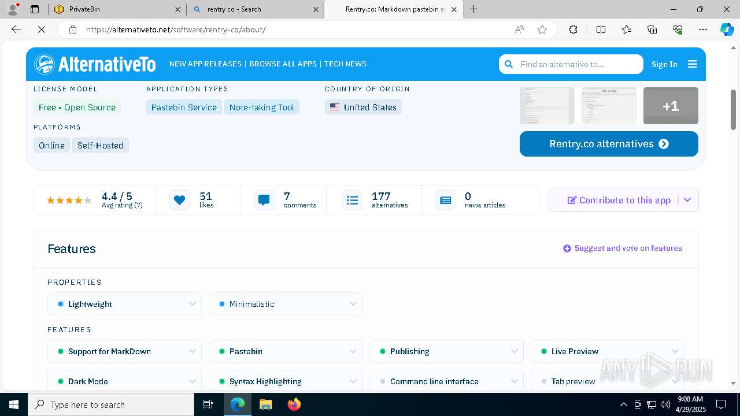The width and height of the screenshot is (740, 416).
Task: Open the Copilot icon
Action: coord(727,29)
